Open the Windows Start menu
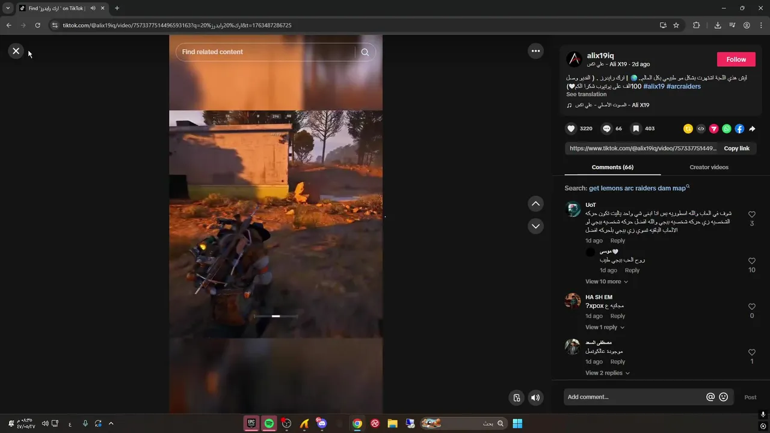 [x=517, y=423]
